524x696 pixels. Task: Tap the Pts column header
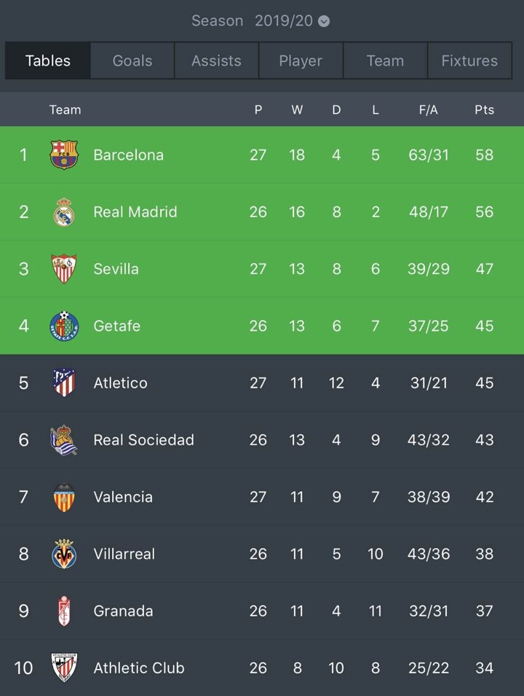pyautogui.click(x=484, y=110)
